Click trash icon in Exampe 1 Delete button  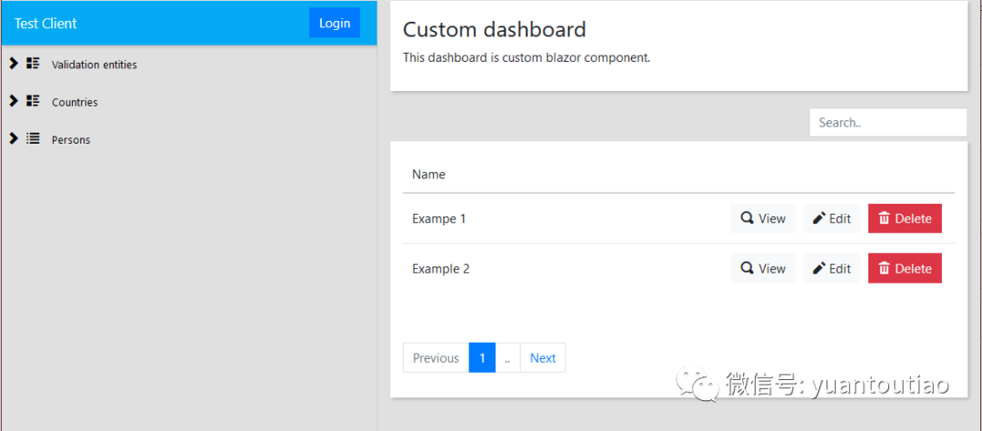(x=885, y=218)
